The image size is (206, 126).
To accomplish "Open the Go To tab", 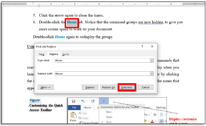I will click(x=66, y=54).
